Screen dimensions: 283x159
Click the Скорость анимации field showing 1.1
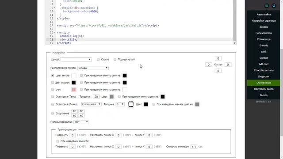(194, 147)
